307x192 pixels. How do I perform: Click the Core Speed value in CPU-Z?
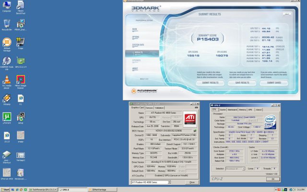pos(235,151)
